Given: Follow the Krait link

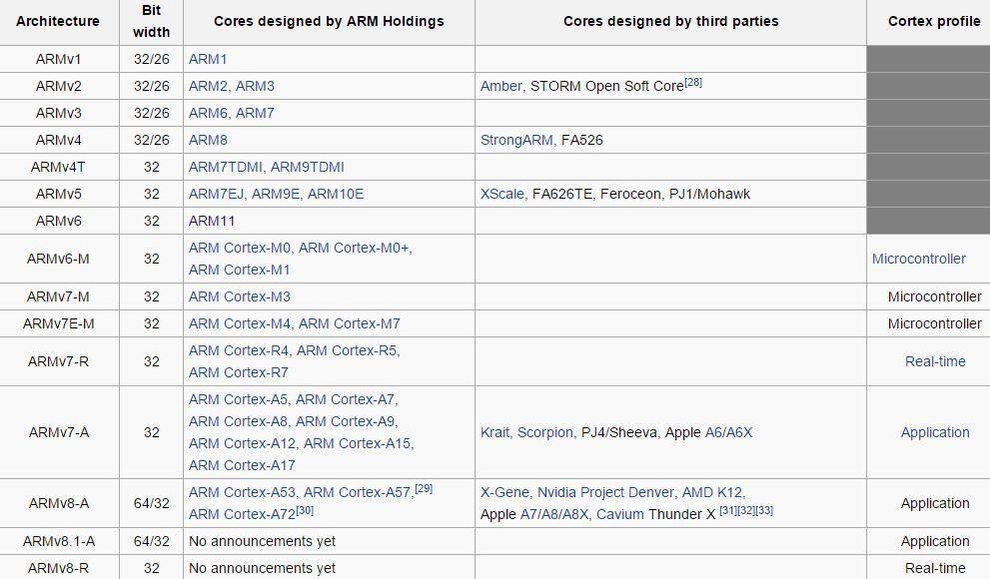Looking at the screenshot, I should pyautogui.click(x=495, y=432).
